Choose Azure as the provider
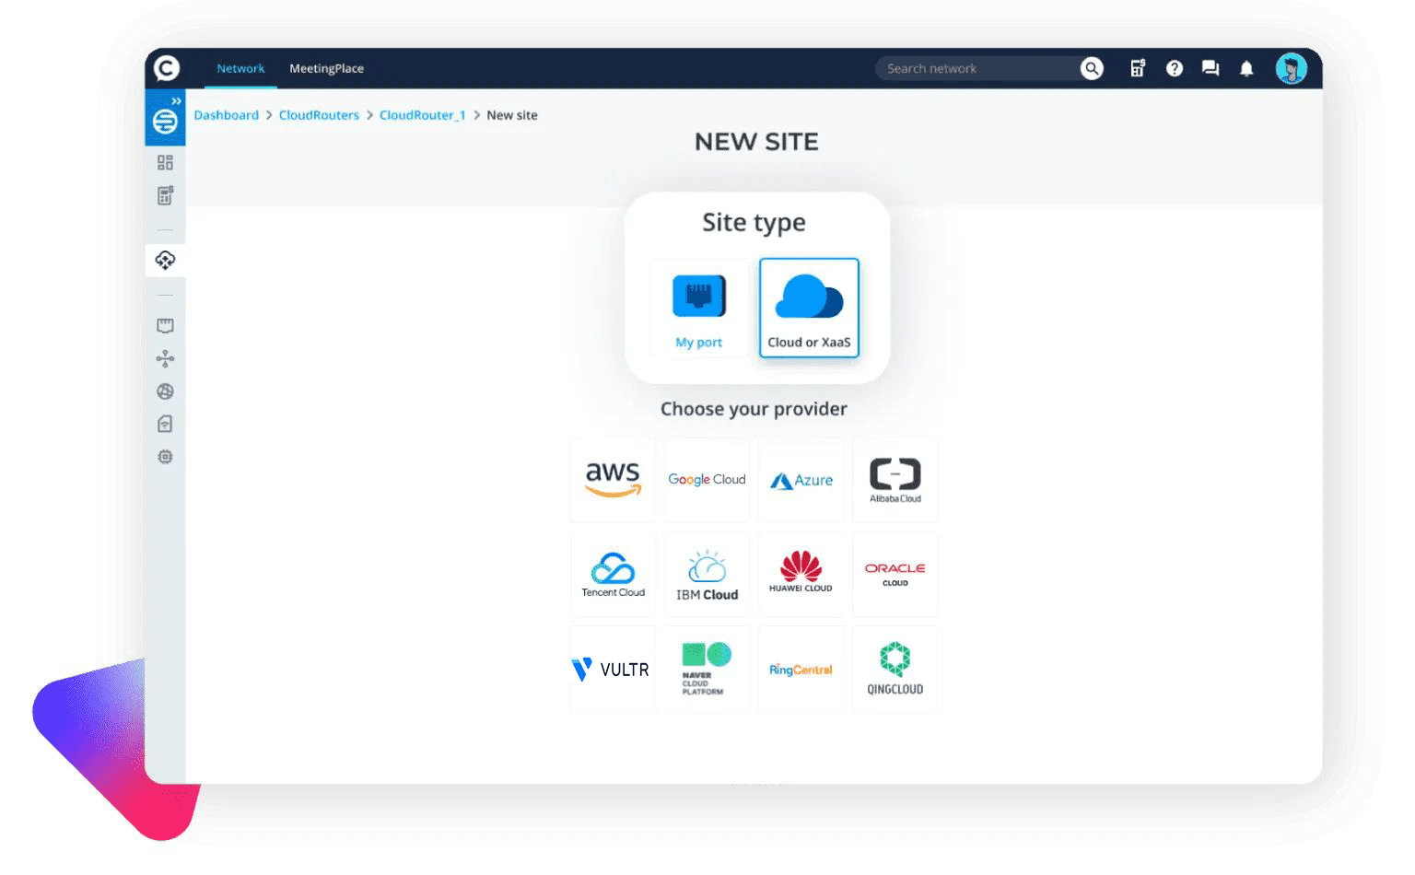Viewport: 1415px width, 875px height. tap(801, 480)
